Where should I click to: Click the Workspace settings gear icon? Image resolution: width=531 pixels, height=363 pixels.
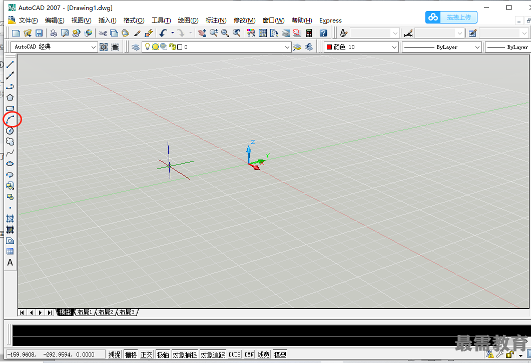pyautogui.click(x=104, y=47)
